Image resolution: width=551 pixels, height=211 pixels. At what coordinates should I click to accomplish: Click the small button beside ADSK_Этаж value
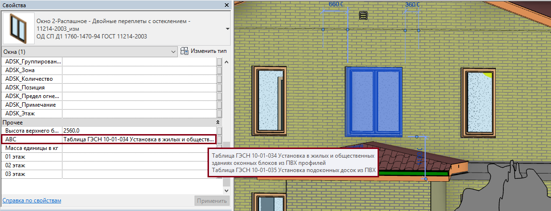coord(219,113)
